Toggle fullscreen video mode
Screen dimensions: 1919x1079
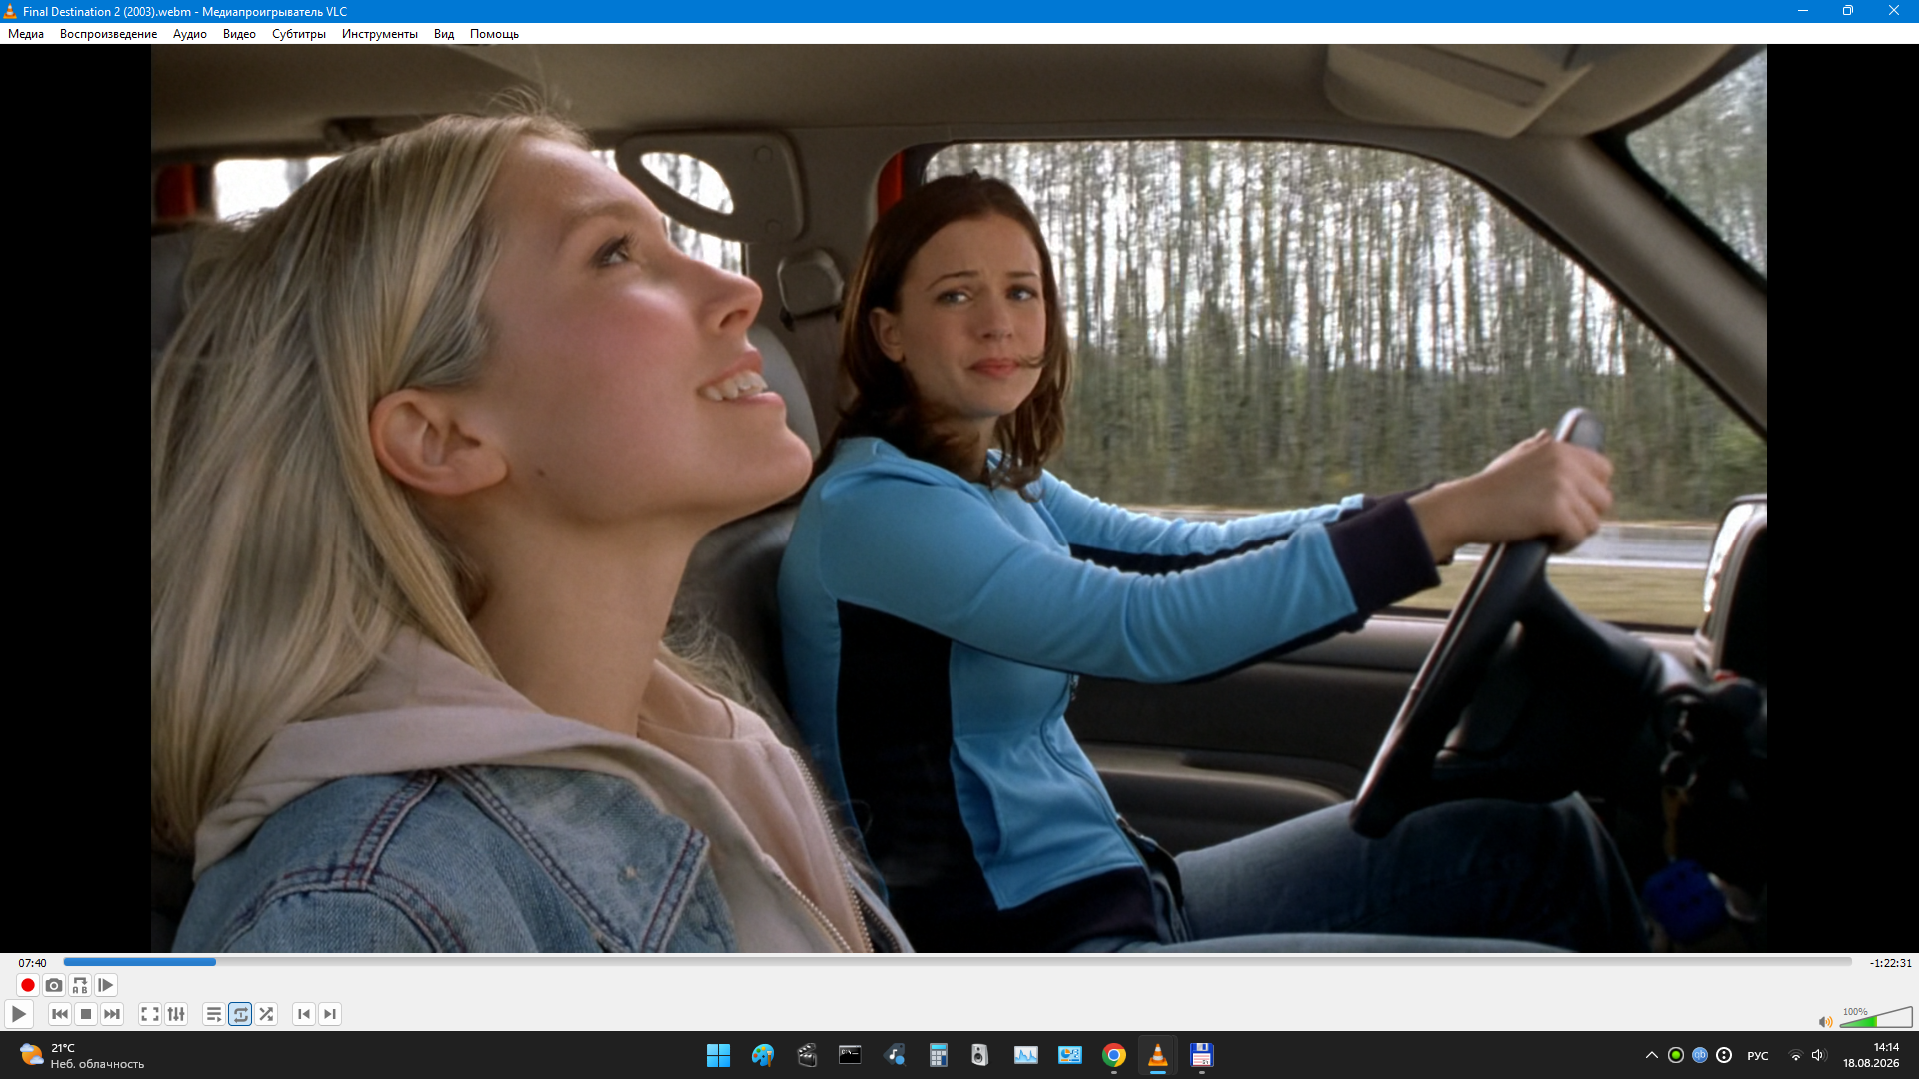[150, 1014]
